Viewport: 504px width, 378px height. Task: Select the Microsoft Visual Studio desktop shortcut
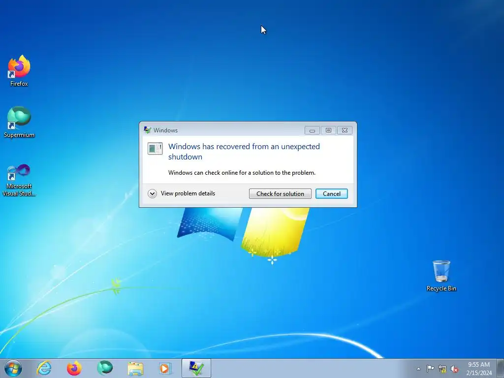(x=19, y=180)
